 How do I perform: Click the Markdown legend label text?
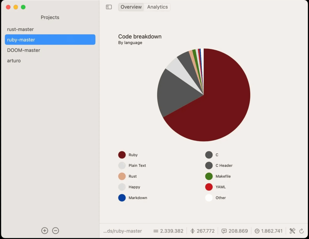pyautogui.click(x=138, y=198)
